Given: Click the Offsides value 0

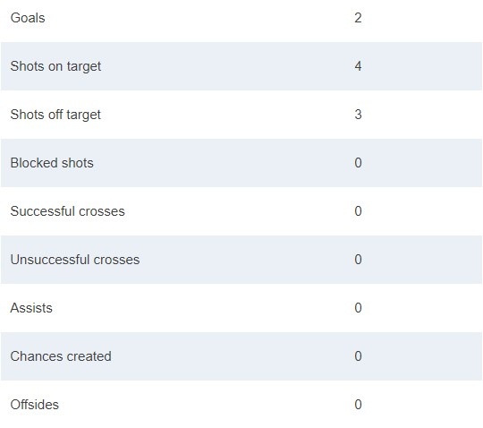Looking at the screenshot, I should [x=358, y=404].
